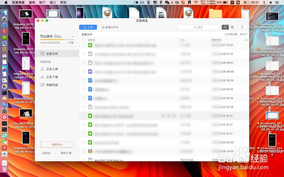Click the video file icon dated 06 09:49
Viewport: 284px width, 177px height.
pos(90,72)
